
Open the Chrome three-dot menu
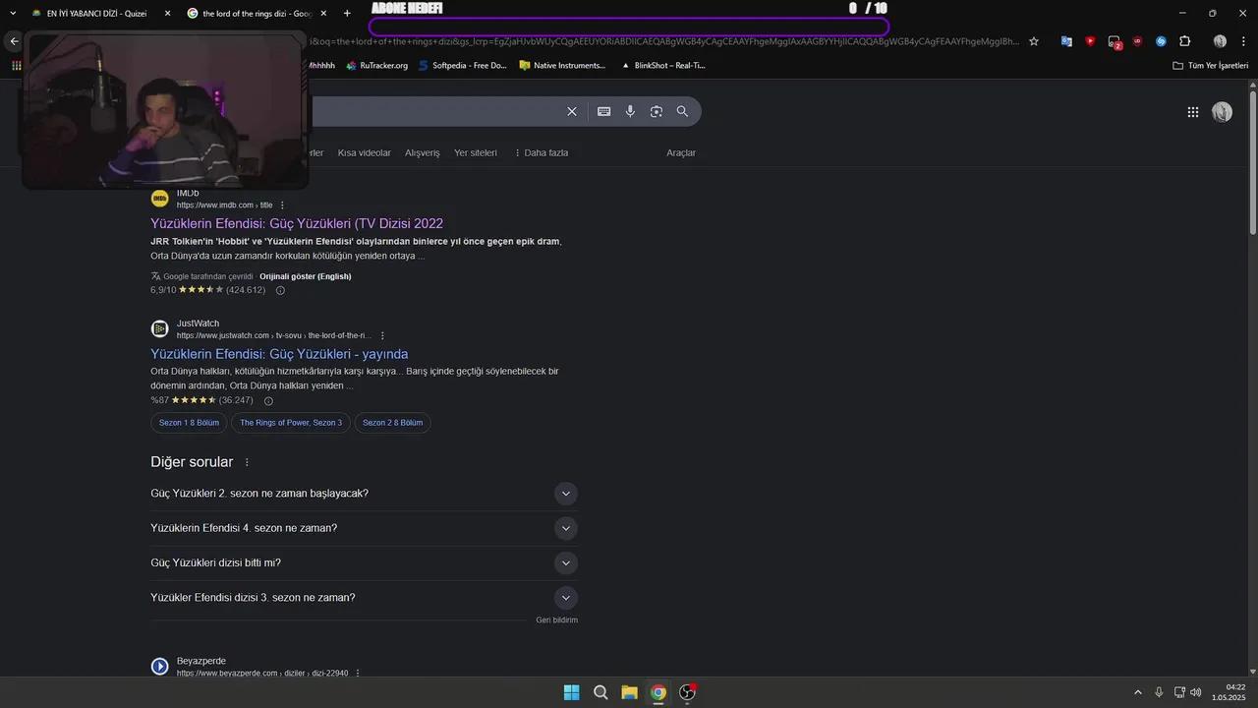(x=1243, y=41)
